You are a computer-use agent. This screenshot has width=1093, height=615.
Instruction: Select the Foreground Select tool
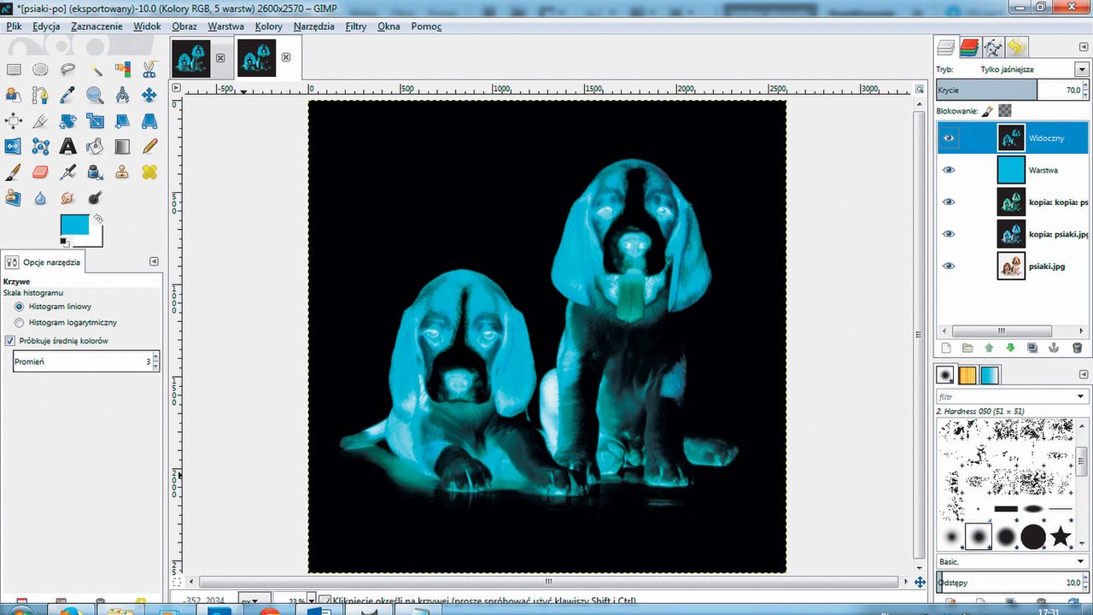14,95
